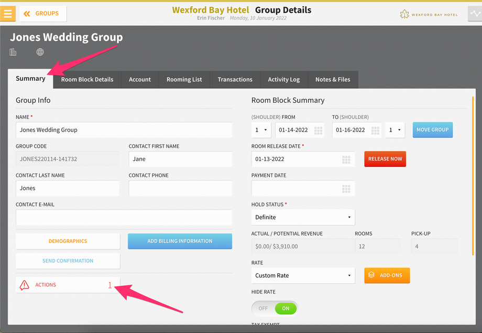Viewport: 482px width, 333px height.
Task: Open the activity pulse icon at top right
Action: 475,14
